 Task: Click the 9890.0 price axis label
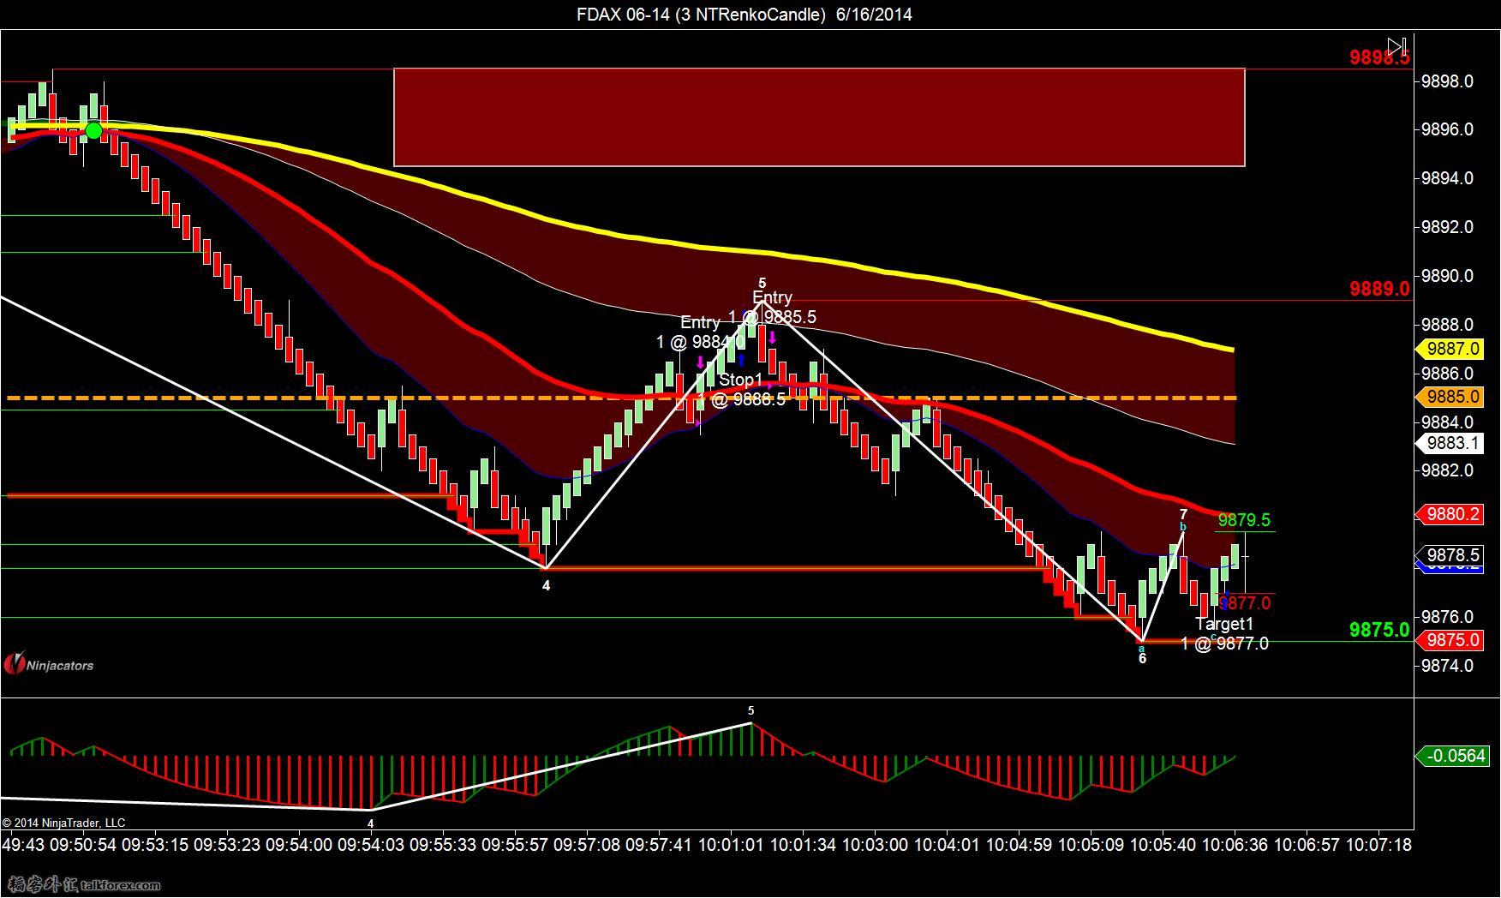point(1447,276)
